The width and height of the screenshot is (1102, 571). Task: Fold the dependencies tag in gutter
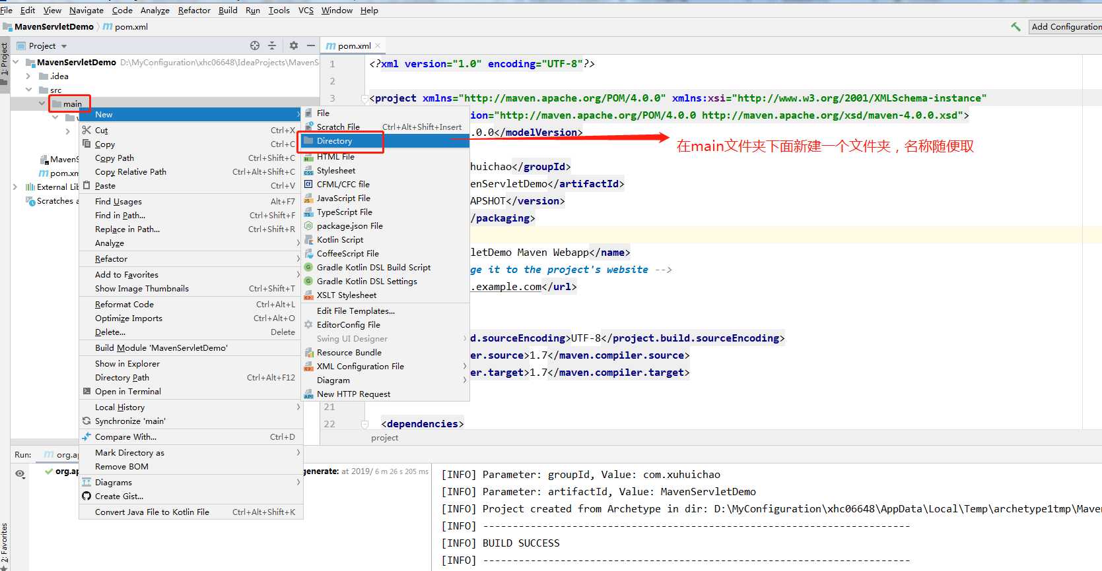point(364,424)
